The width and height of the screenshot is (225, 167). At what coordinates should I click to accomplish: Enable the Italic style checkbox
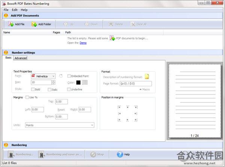(49, 90)
